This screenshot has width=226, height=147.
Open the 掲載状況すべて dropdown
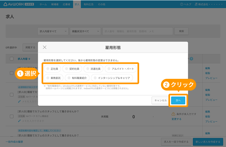click(x=85, y=31)
